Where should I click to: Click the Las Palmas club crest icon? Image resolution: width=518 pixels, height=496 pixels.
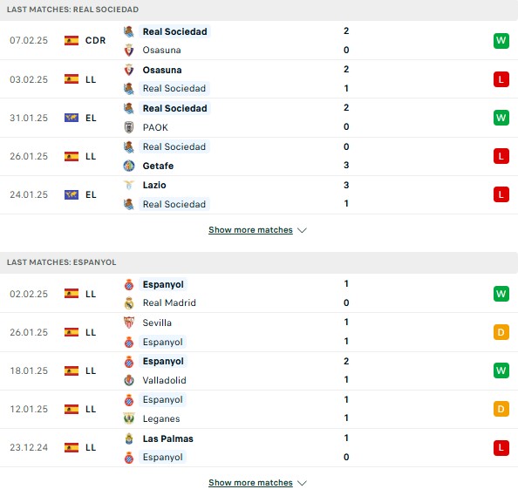(129, 438)
